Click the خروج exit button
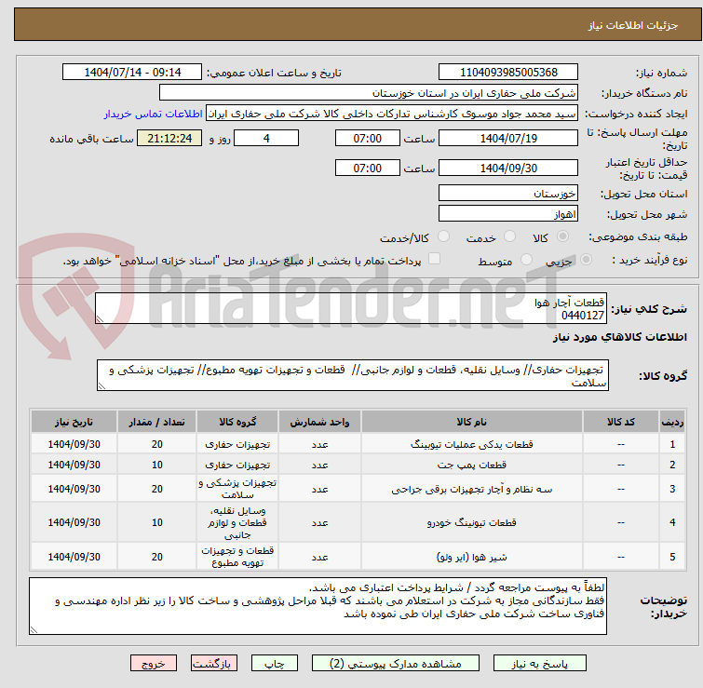Viewport: 703px width, 688px height. tap(154, 664)
